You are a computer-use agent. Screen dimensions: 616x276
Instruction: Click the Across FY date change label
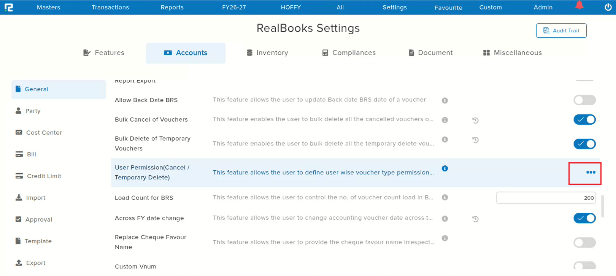149,218
